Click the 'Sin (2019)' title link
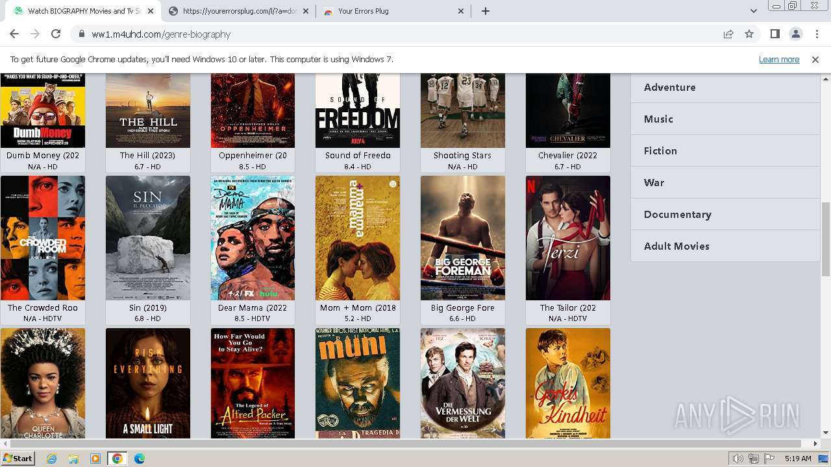The width and height of the screenshot is (831, 467). 148,308
